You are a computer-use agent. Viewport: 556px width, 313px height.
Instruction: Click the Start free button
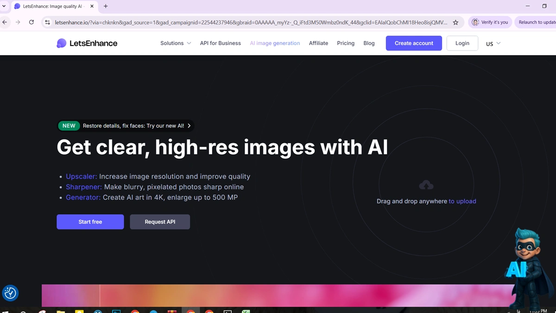(x=90, y=222)
